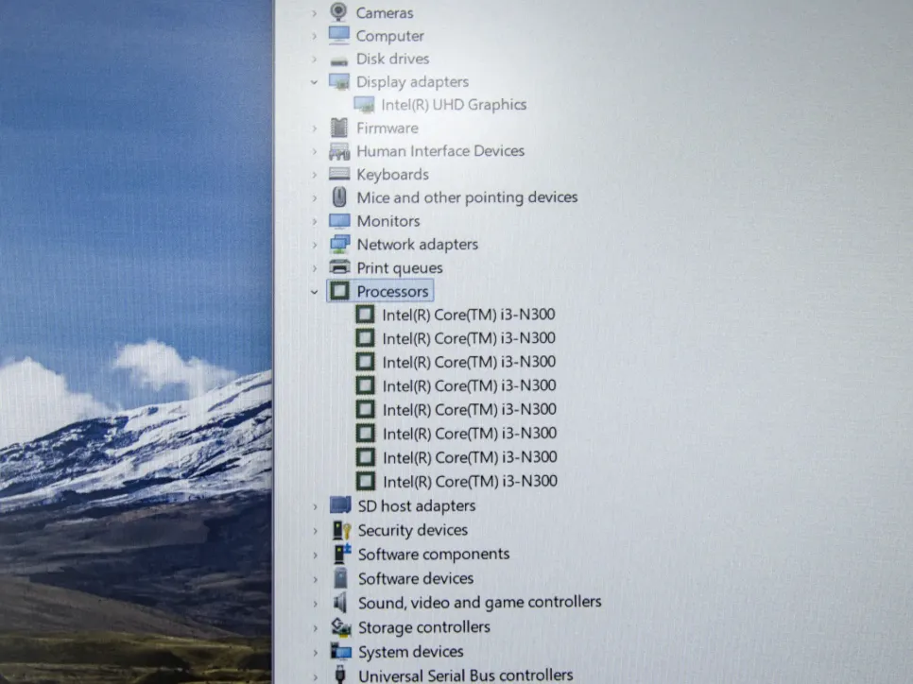Viewport: 913px width, 684px height.
Task: Expand the Monitors chevron
Action: click(x=315, y=221)
